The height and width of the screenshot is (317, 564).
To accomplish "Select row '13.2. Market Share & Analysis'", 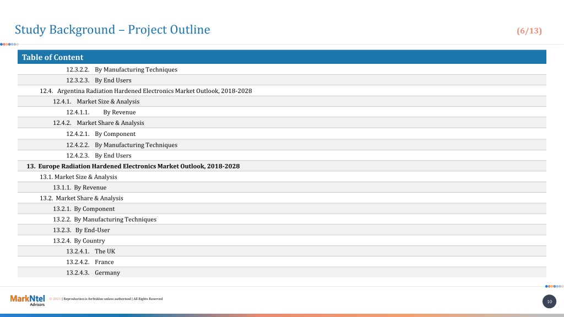I will [282, 198].
